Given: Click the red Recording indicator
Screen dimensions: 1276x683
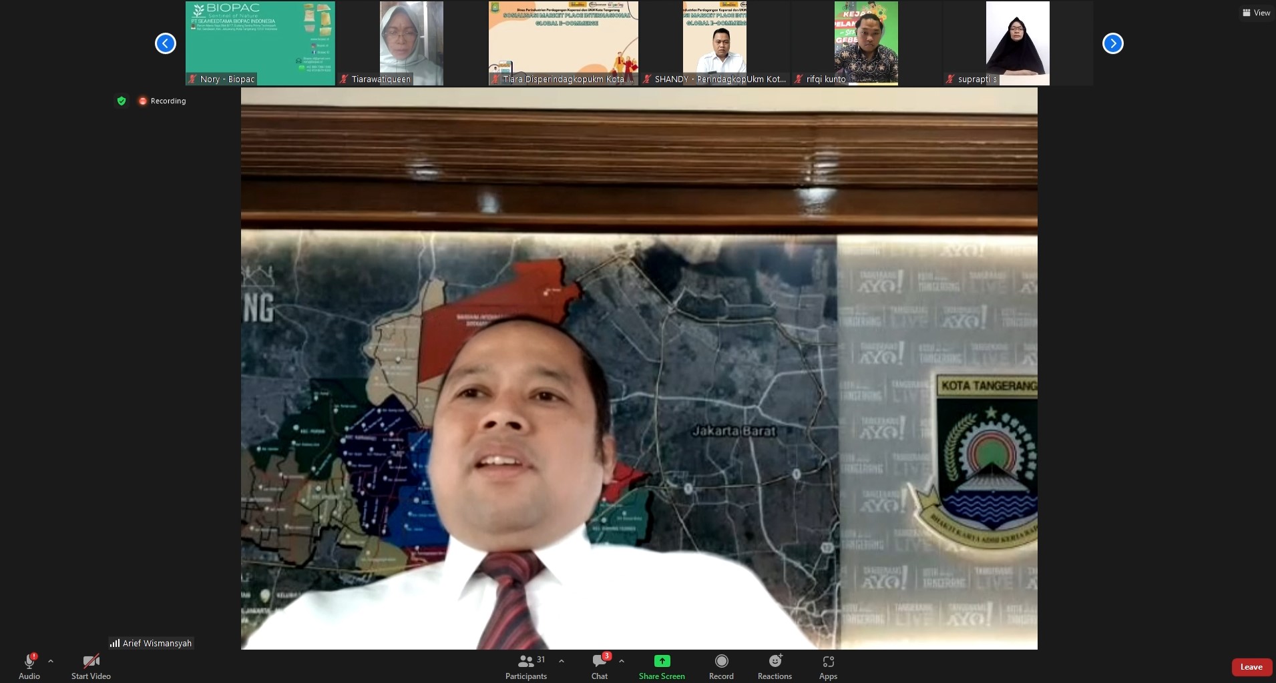Looking at the screenshot, I should (162, 101).
